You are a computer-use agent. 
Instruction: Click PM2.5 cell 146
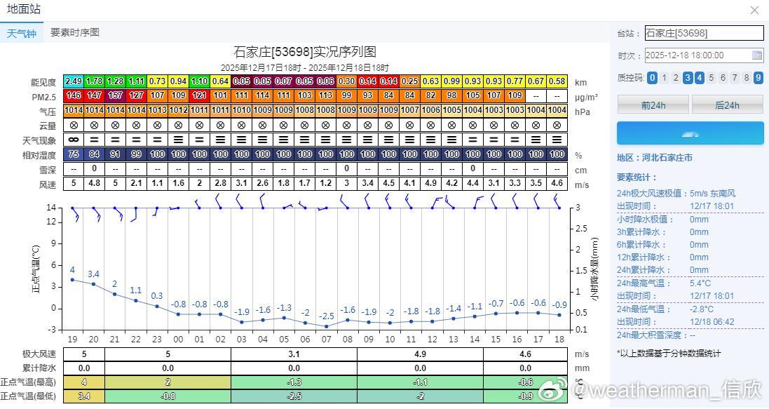pyautogui.click(x=74, y=95)
